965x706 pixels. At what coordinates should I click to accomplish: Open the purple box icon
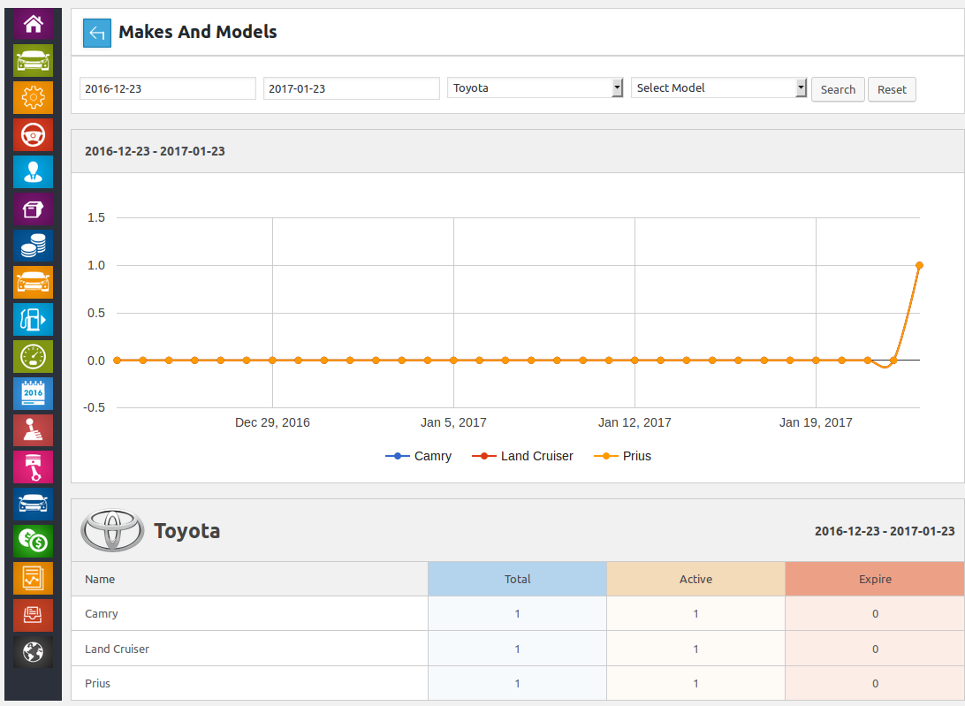coord(34,209)
